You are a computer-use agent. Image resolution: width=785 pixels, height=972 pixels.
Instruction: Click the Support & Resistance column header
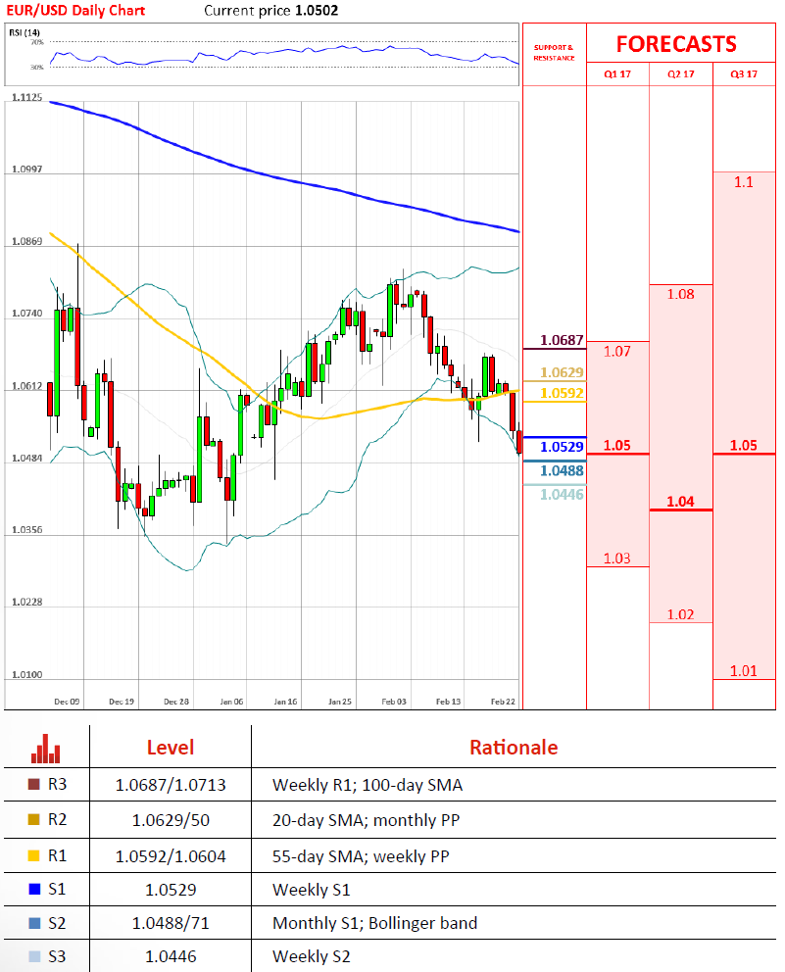click(555, 53)
